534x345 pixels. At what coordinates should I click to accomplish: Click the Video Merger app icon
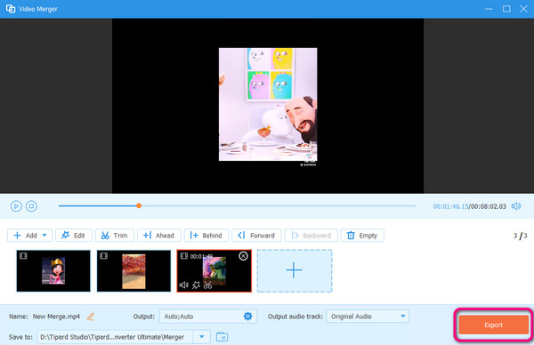11,9
